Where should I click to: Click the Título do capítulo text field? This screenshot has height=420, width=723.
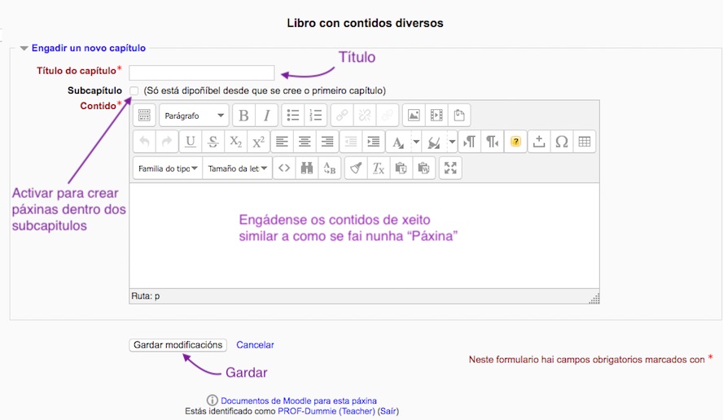click(201, 72)
